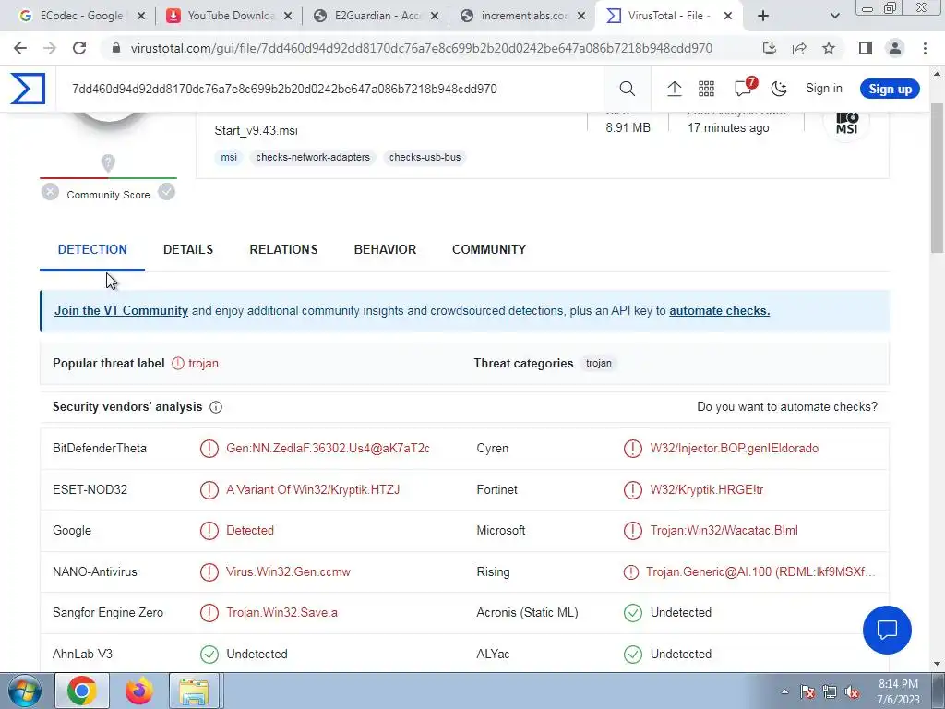Click Rising alert icon
The image size is (945, 709).
(631, 571)
